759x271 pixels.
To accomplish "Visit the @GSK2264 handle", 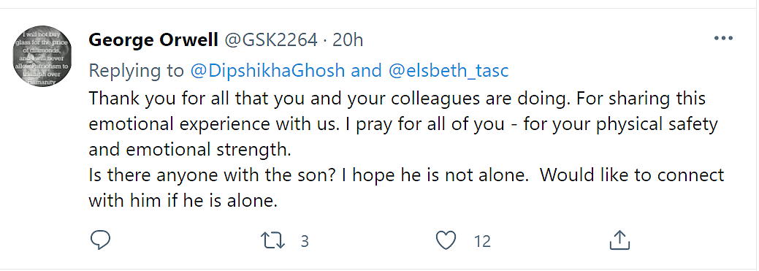I will tap(270, 40).
